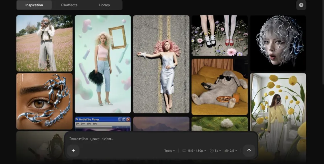Open the blonde woman with gold frame thumbnail
Viewport: 324px width, 164px height.
click(103, 64)
